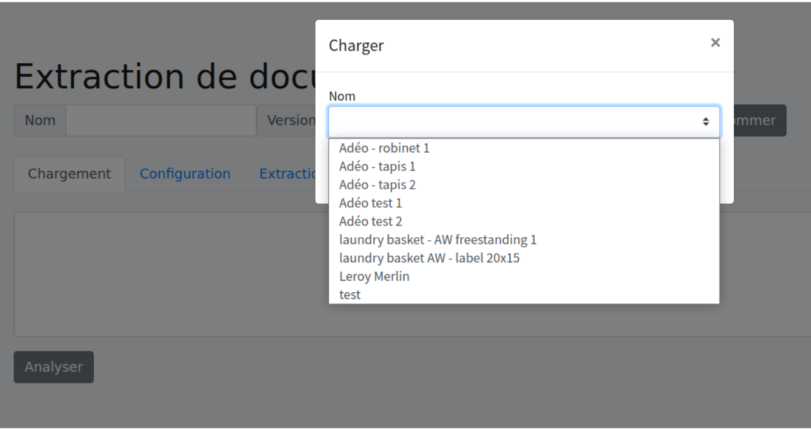Click the Nom label in the Charger dialog

pos(342,96)
